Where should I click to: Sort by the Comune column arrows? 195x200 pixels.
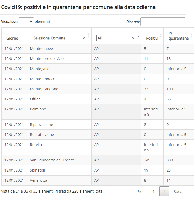click(89, 36)
